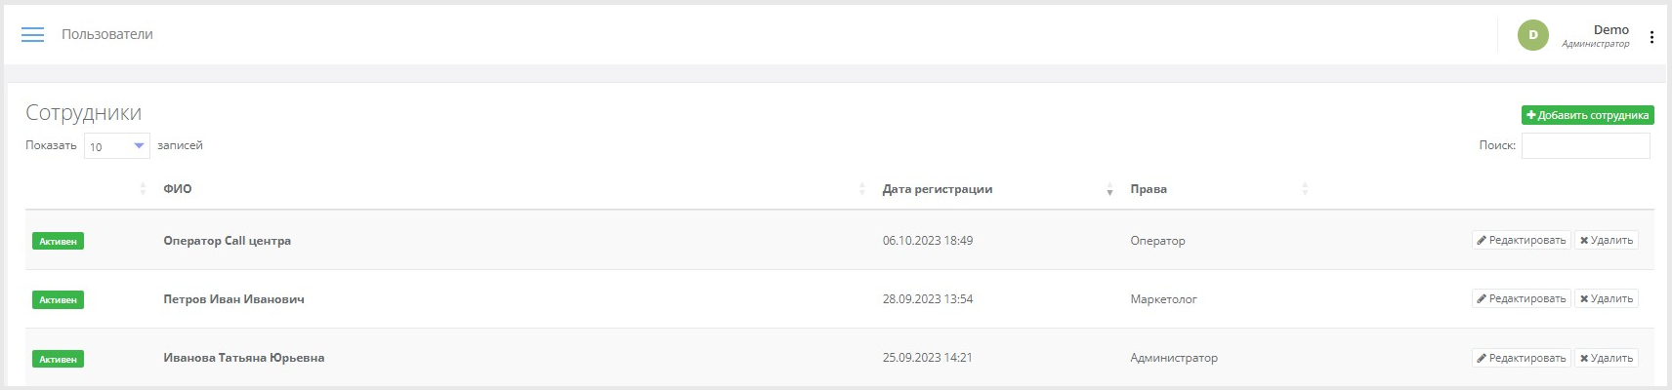This screenshot has height=390, width=1672.
Task: Open the hamburger navigation menu
Action: coord(32,35)
